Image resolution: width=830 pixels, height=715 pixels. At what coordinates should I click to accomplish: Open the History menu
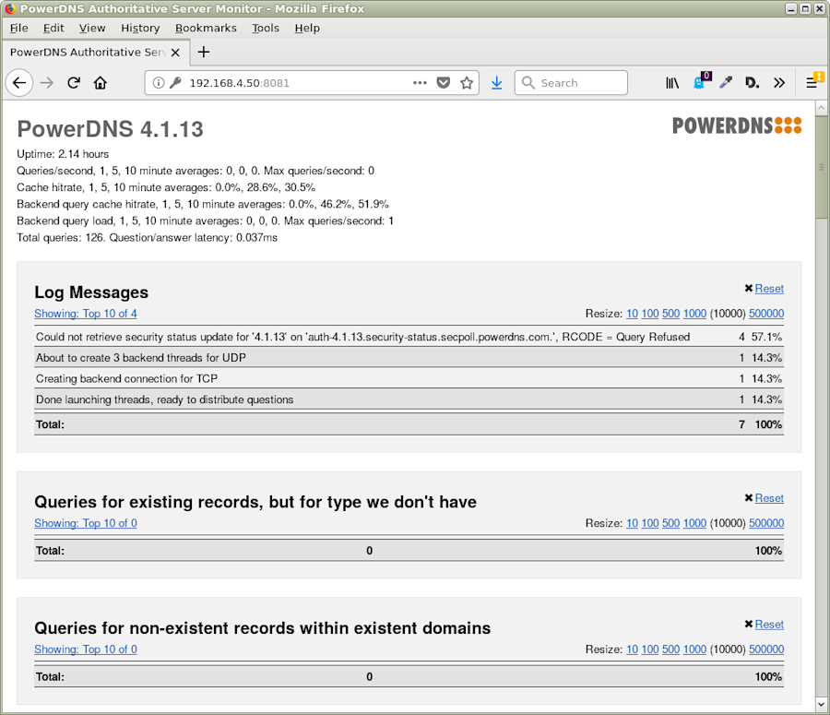(x=140, y=28)
